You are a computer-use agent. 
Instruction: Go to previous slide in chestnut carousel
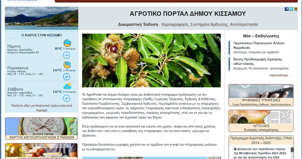[92, 61]
